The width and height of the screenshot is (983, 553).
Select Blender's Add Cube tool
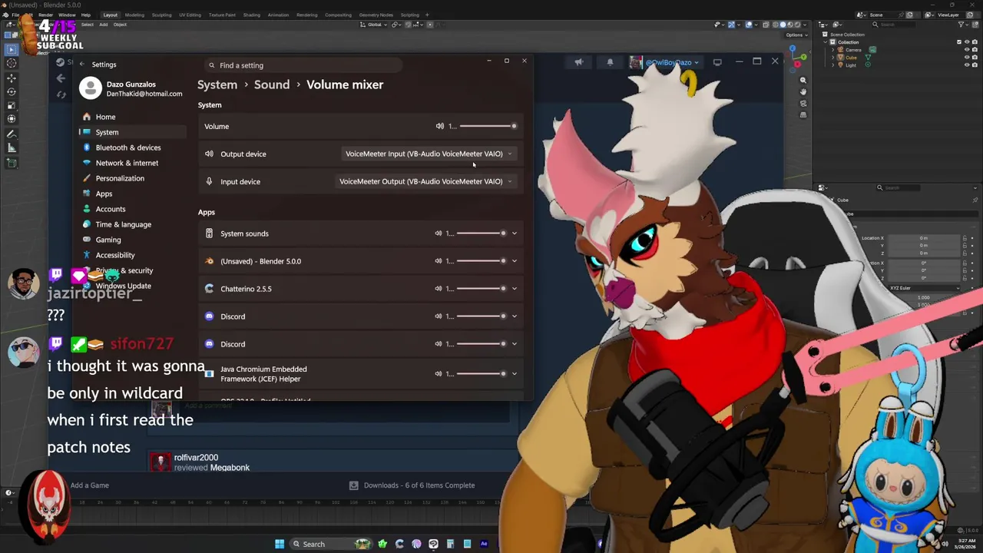click(x=12, y=162)
